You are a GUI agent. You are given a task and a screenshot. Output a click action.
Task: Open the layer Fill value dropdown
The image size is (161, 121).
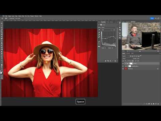point(138,61)
